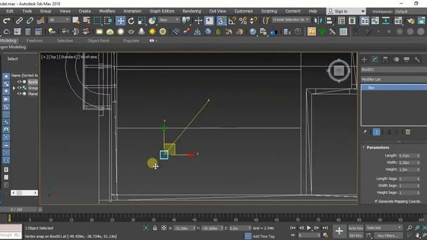The width and height of the screenshot is (427, 240).
Task: Open the Curve Editor icon
Action: (x=375, y=21)
